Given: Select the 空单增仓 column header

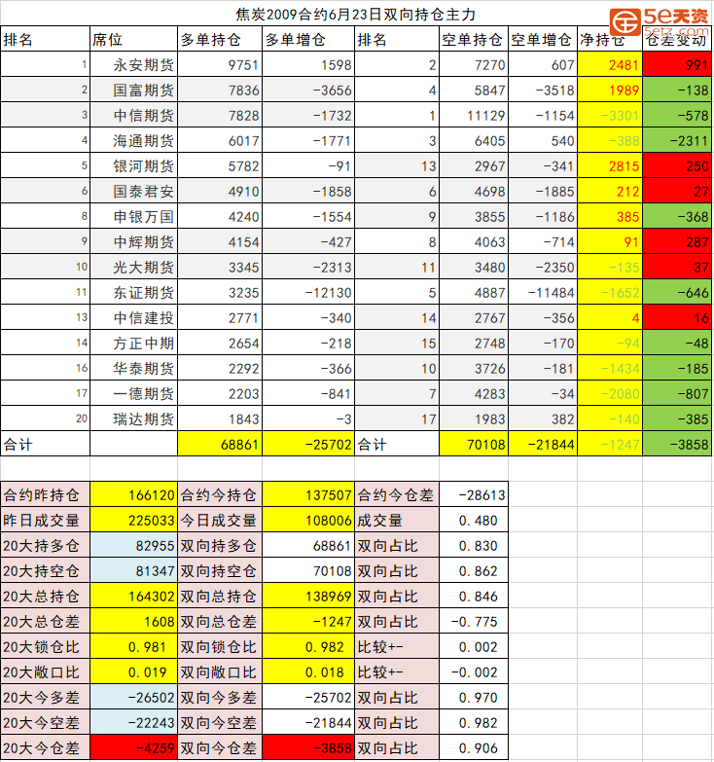Looking at the screenshot, I should [543, 39].
